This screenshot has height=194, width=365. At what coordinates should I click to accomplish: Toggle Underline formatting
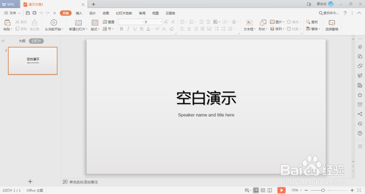click(135, 29)
